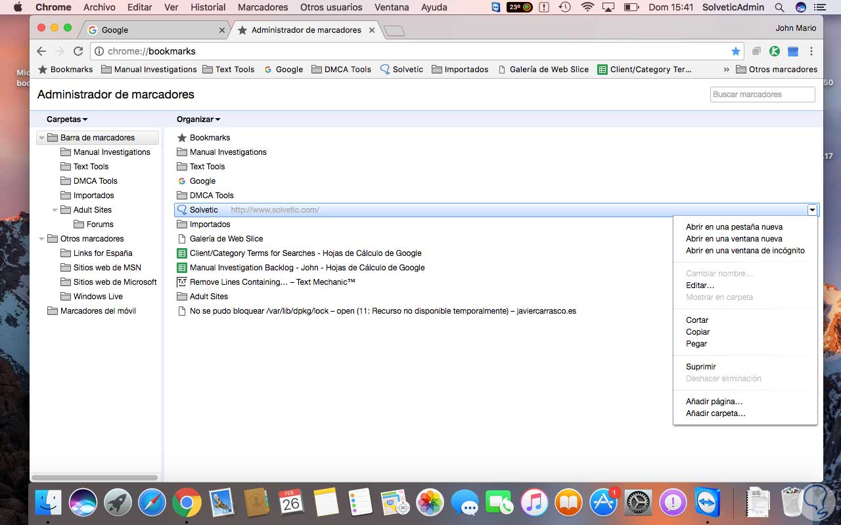Screen dimensions: 841x525
Task: Open Photos app in the dock
Action: 430,503
